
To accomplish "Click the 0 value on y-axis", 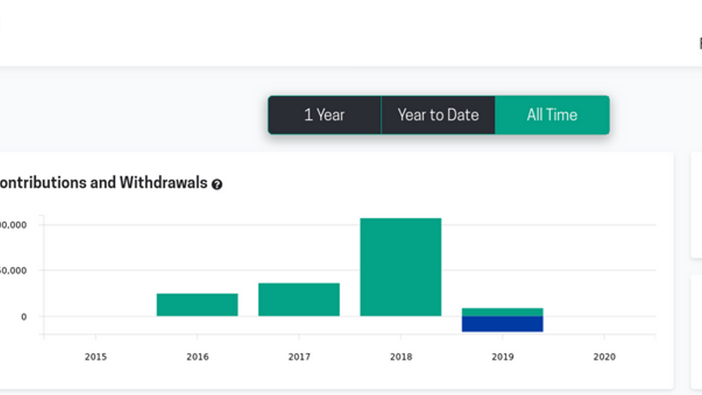I will (24, 317).
